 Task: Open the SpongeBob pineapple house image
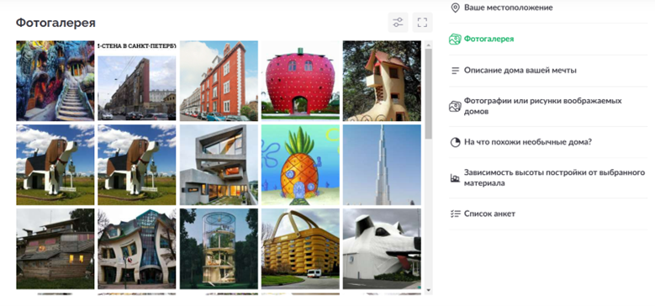[300, 165]
